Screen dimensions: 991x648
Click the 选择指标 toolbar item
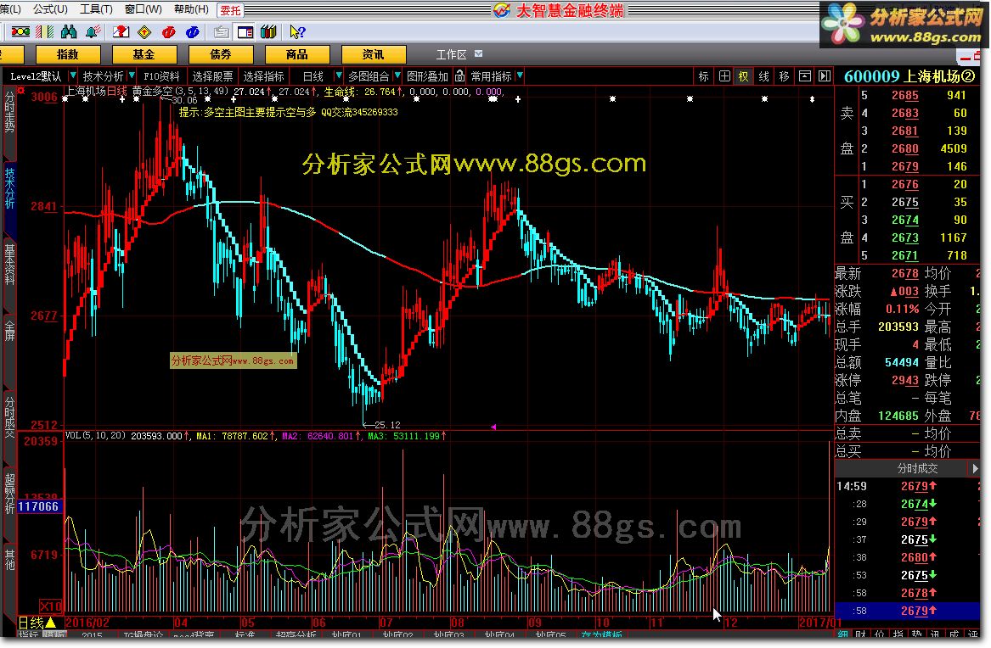(x=263, y=76)
